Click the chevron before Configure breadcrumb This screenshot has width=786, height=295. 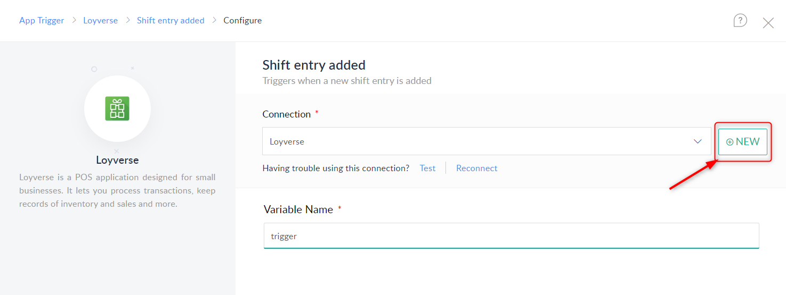tap(214, 20)
